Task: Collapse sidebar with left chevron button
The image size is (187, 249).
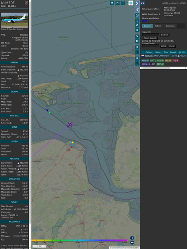Action: [x=137, y=10]
